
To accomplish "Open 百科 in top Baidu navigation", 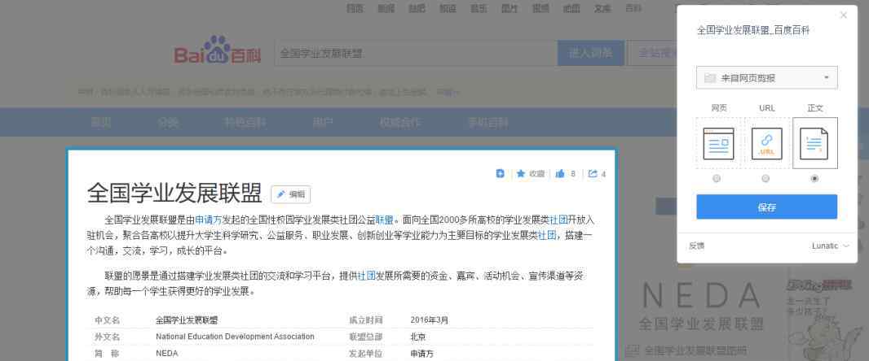I will pos(633,8).
